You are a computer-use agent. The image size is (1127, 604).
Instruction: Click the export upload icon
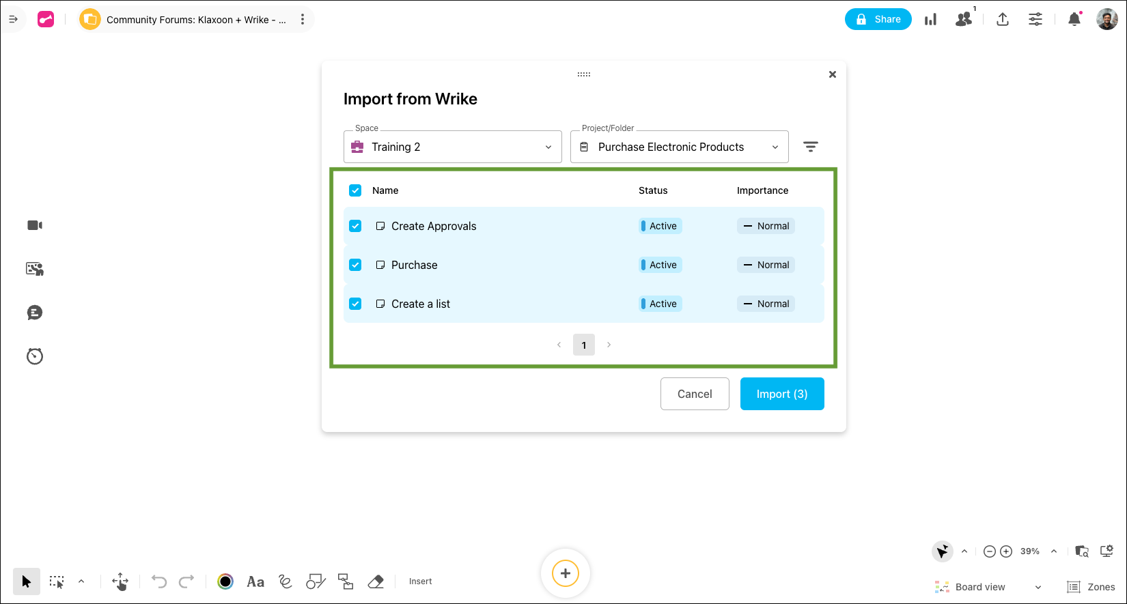tap(1003, 19)
